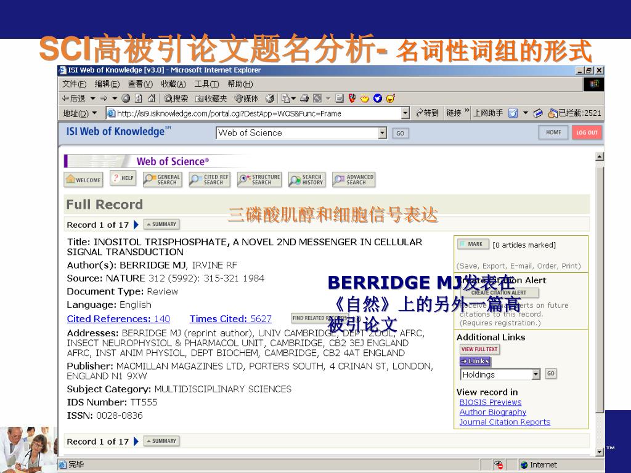Click the 链接 links toolbar label
The image size is (631, 473).
tap(454, 113)
